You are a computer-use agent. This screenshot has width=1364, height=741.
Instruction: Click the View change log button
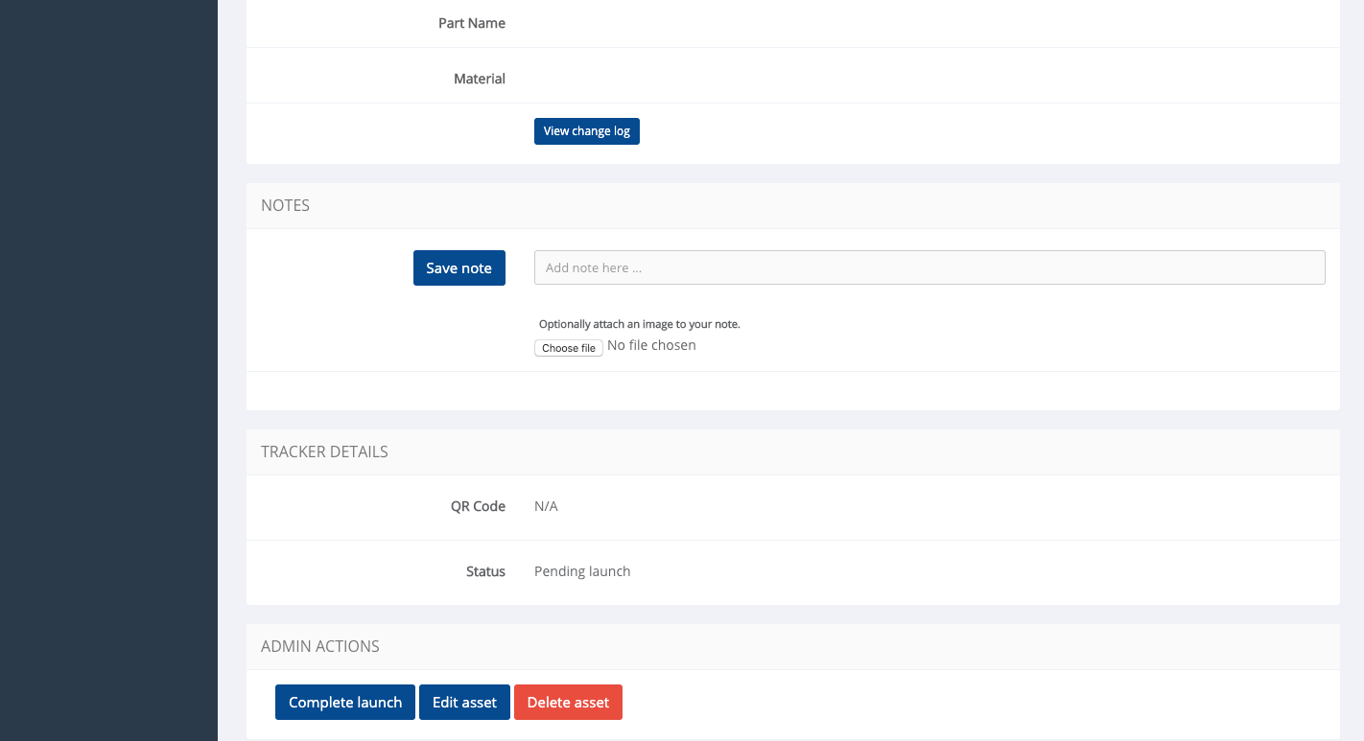[586, 131]
